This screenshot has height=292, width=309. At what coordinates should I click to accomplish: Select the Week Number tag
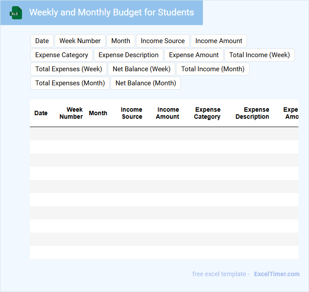[80, 41]
